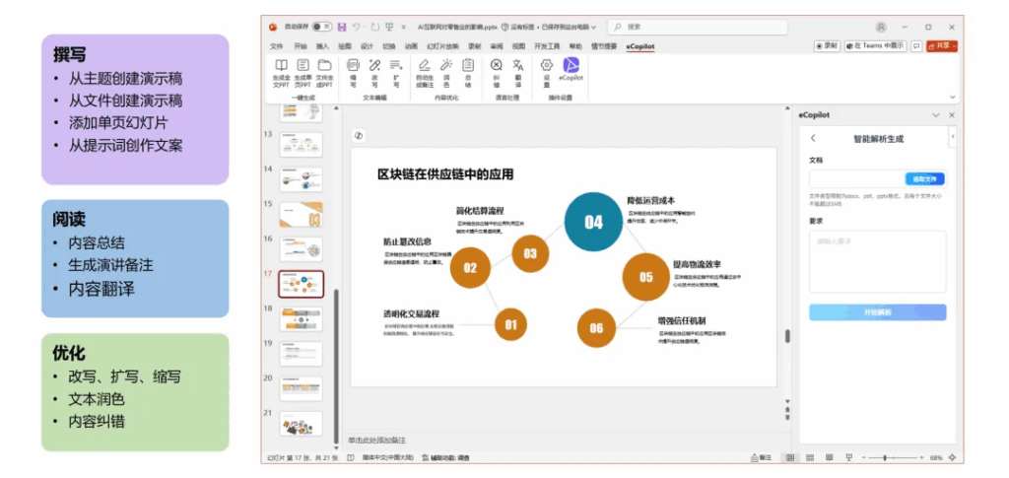Toggle the 备注 notes pane in status bar

[761, 457]
